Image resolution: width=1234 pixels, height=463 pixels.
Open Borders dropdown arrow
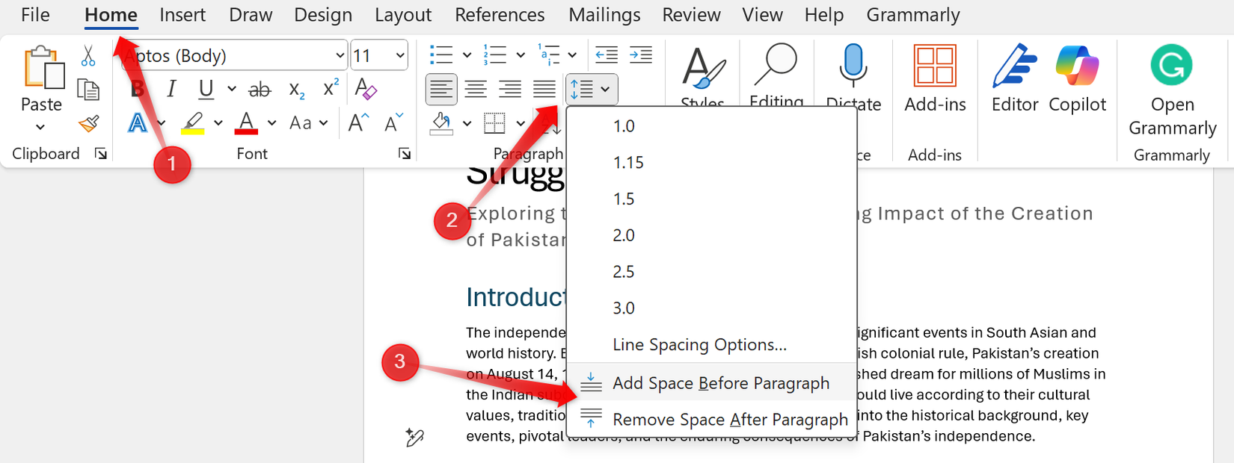pyautogui.click(x=521, y=122)
